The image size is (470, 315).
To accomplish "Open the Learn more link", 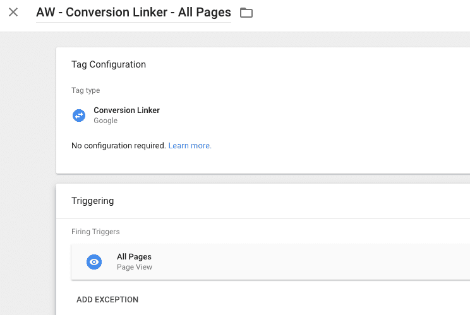I will (x=190, y=146).
